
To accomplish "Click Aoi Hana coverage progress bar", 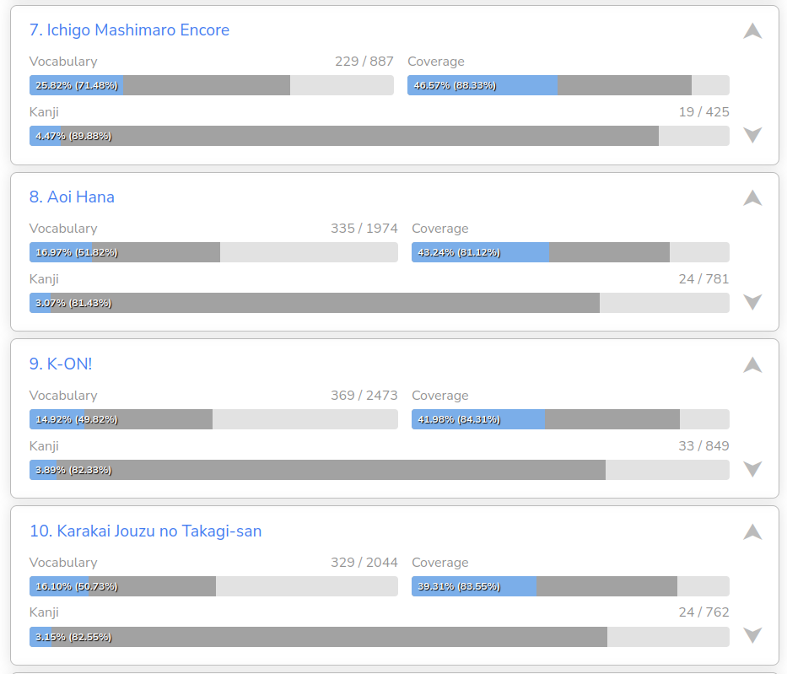I will click(570, 252).
